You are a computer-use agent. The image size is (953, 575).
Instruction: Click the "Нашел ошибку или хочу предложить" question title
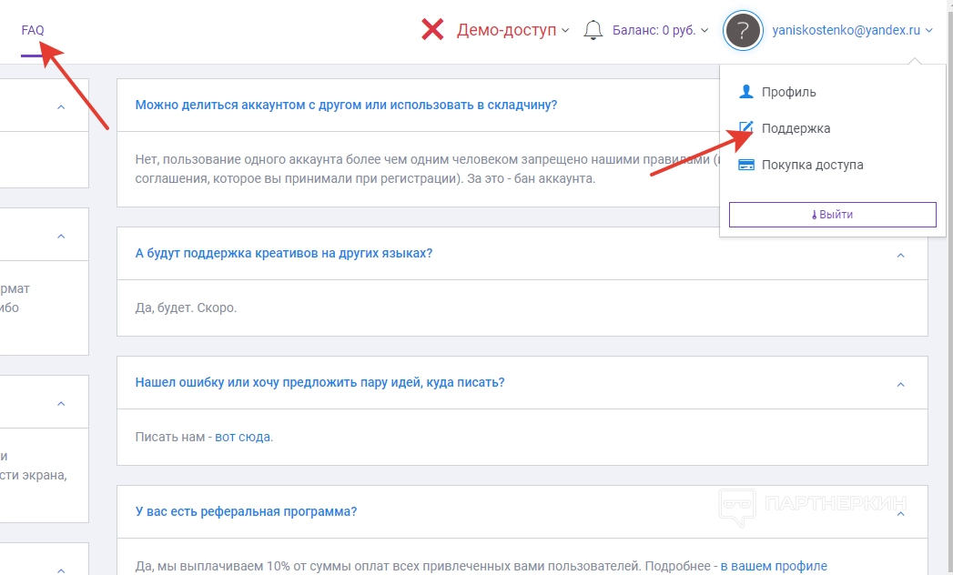click(x=319, y=382)
